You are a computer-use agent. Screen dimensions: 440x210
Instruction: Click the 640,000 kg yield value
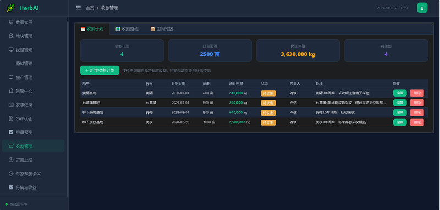pyautogui.click(x=238, y=112)
